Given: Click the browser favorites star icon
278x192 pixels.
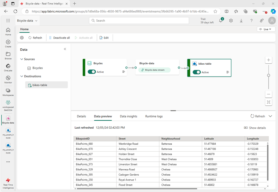Looking at the screenshot, I should tap(215, 11).
